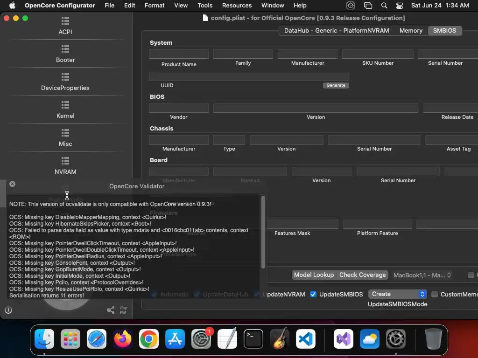Launch Firefox from the Dock
Viewport: 478px width, 358px height.
[x=123, y=339]
